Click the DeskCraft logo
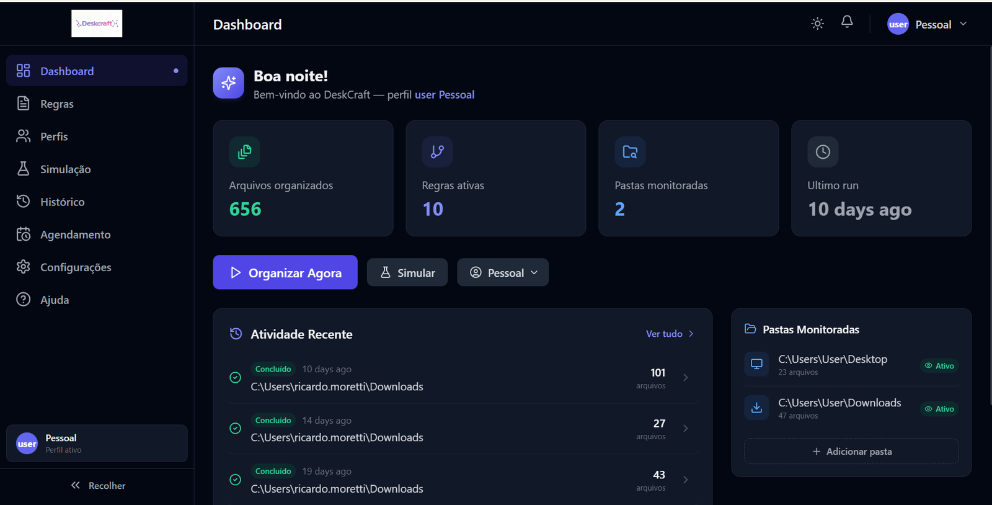This screenshot has height=505, width=992. pos(97,24)
